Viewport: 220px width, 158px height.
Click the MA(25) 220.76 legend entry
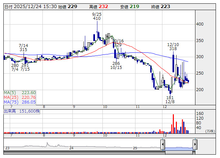[x=20, y=97]
